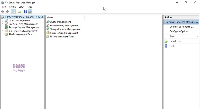Select File Server Resource Manager (Local) root icon
200x109 pixels.
click(x=3, y=17)
